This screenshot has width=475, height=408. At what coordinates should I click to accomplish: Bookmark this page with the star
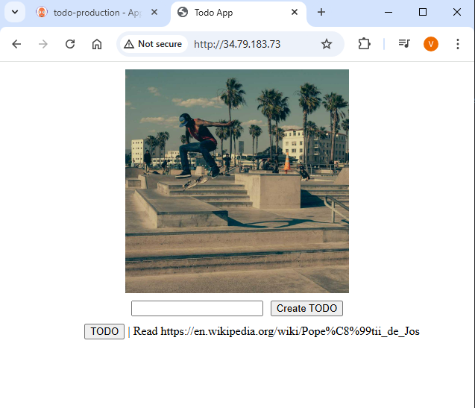(x=327, y=44)
